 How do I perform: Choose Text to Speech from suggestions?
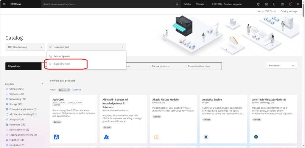click(x=87, y=56)
